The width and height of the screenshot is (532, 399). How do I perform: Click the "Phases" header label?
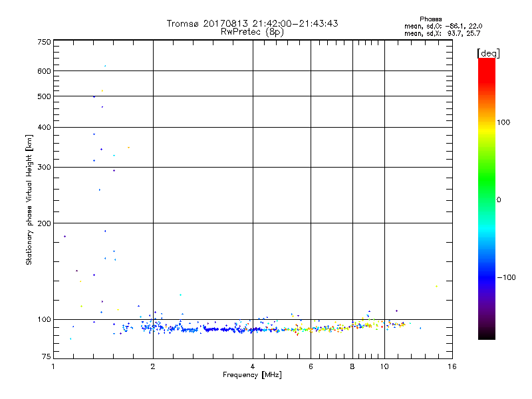(430, 19)
